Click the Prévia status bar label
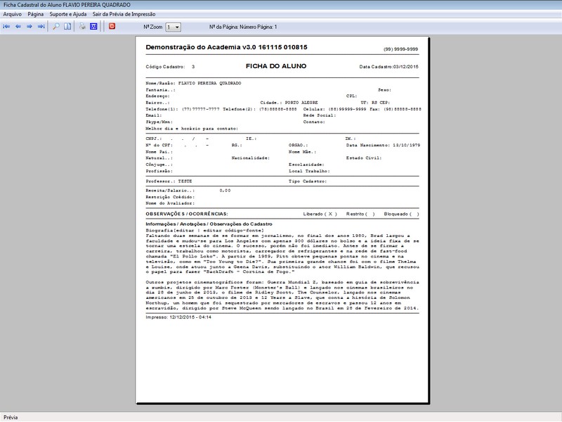 click(11, 417)
